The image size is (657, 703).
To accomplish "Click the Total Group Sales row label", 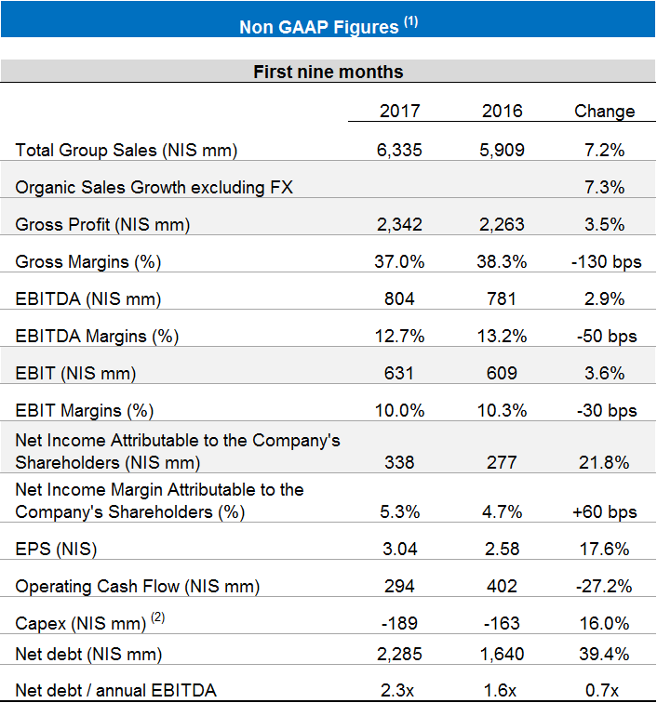I will tap(127, 150).
